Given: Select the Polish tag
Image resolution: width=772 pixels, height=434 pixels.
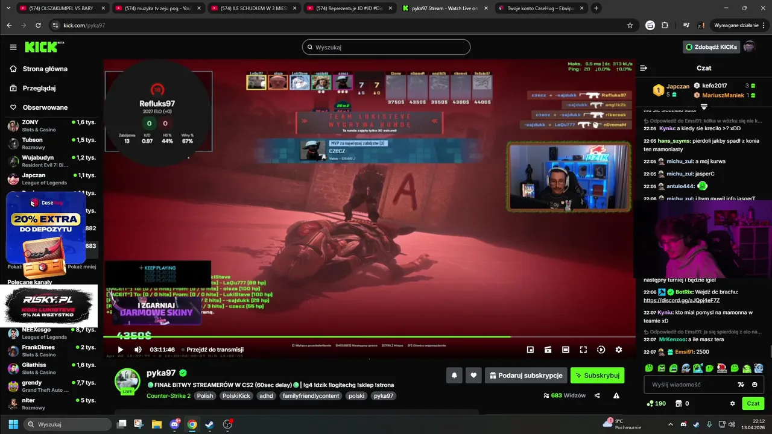Looking at the screenshot, I should (x=205, y=396).
